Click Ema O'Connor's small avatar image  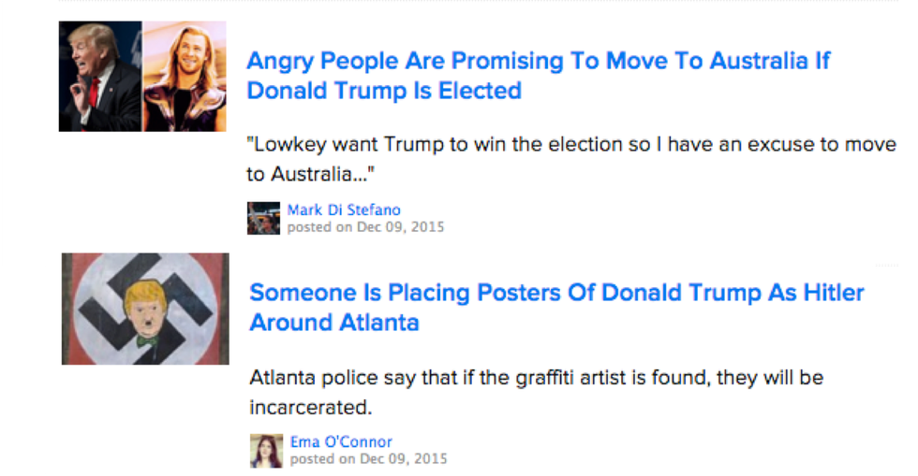click(266, 451)
